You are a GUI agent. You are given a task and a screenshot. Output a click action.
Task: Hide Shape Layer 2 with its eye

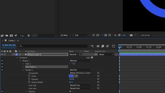tap(2, 55)
